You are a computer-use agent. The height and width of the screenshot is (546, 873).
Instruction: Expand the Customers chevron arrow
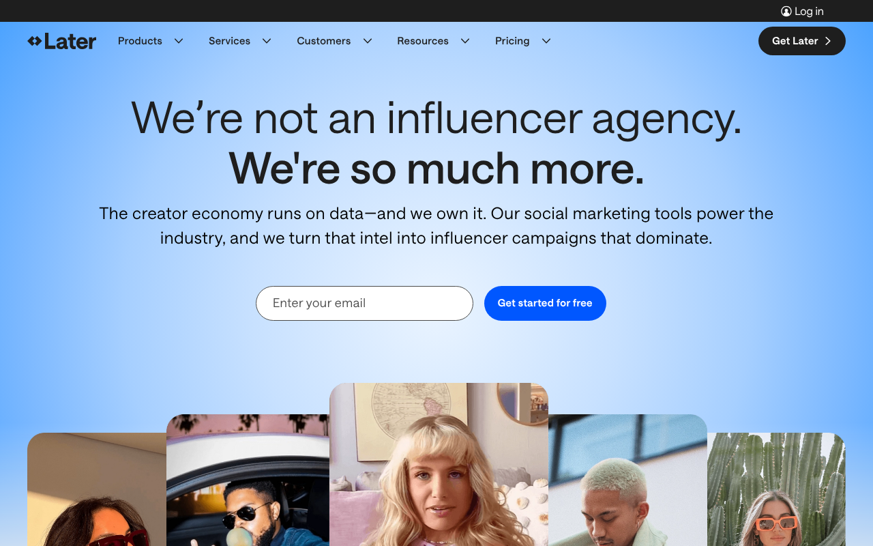click(x=368, y=41)
